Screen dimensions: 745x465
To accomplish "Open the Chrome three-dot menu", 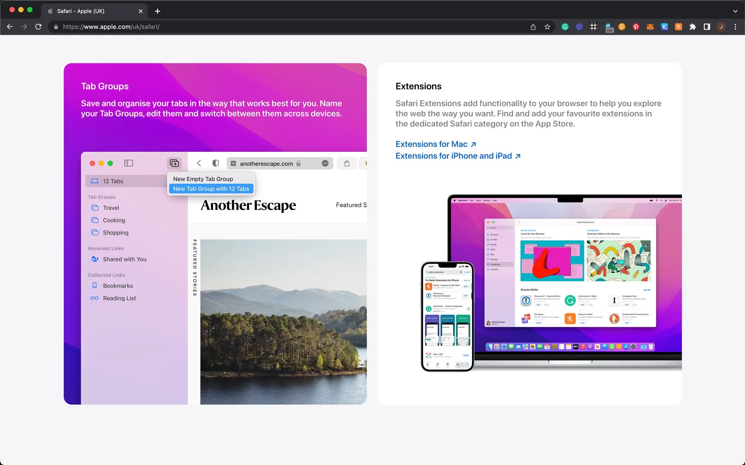I will (x=735, y=27).
